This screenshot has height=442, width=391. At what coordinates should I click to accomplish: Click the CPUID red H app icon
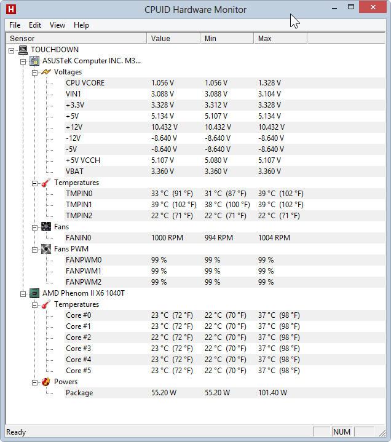tap(11, 9)
